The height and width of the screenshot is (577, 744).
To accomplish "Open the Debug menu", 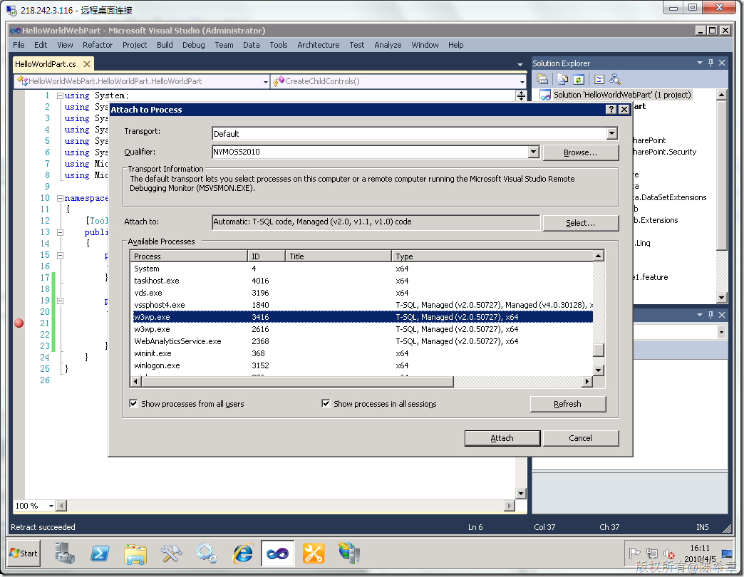I will [x=194, y=45].
